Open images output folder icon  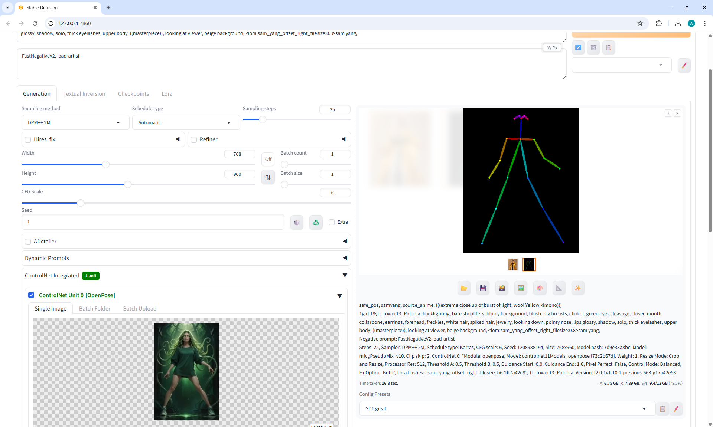point(464,288)
